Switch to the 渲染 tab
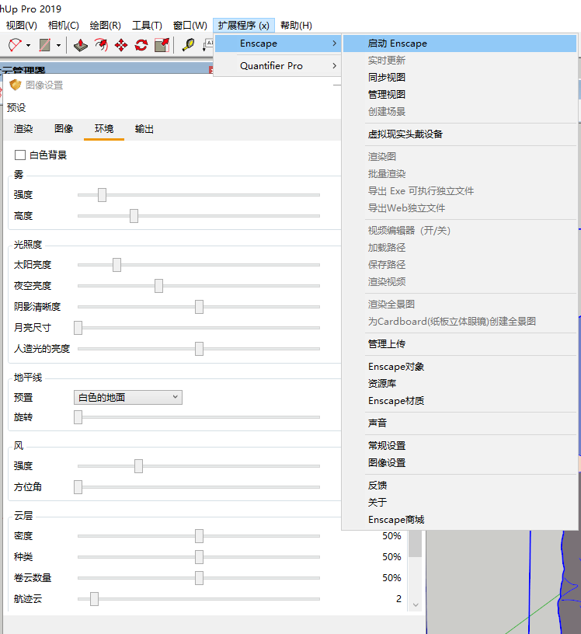The width and height of the screenshot is (581, 634). pyautogui.click(x=23, y=129)
